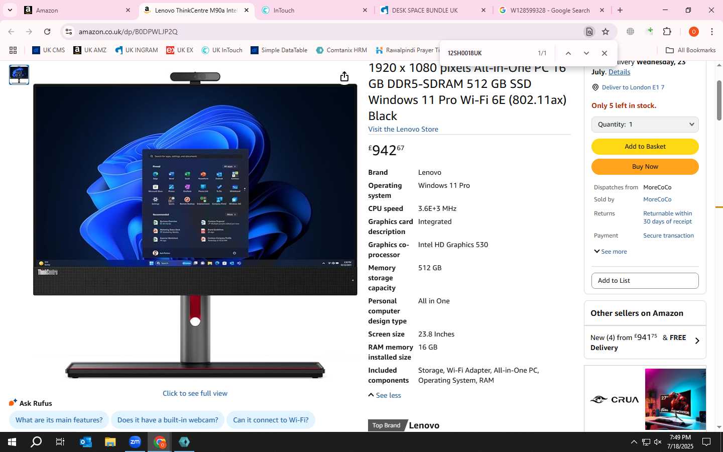Go to next find-in-page match

586,53
